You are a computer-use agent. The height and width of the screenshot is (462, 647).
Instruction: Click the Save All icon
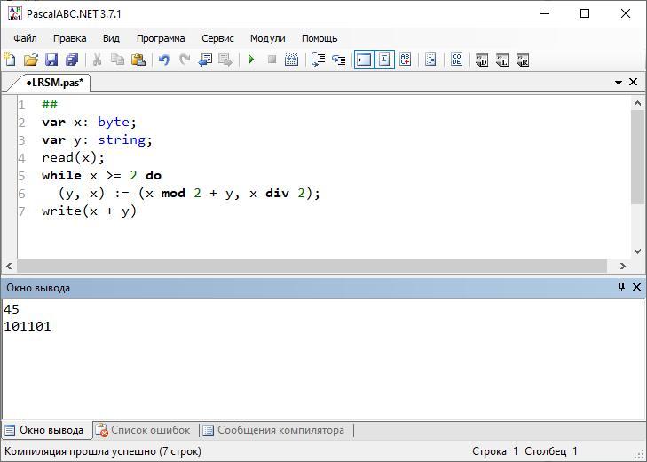coord(72,60)
